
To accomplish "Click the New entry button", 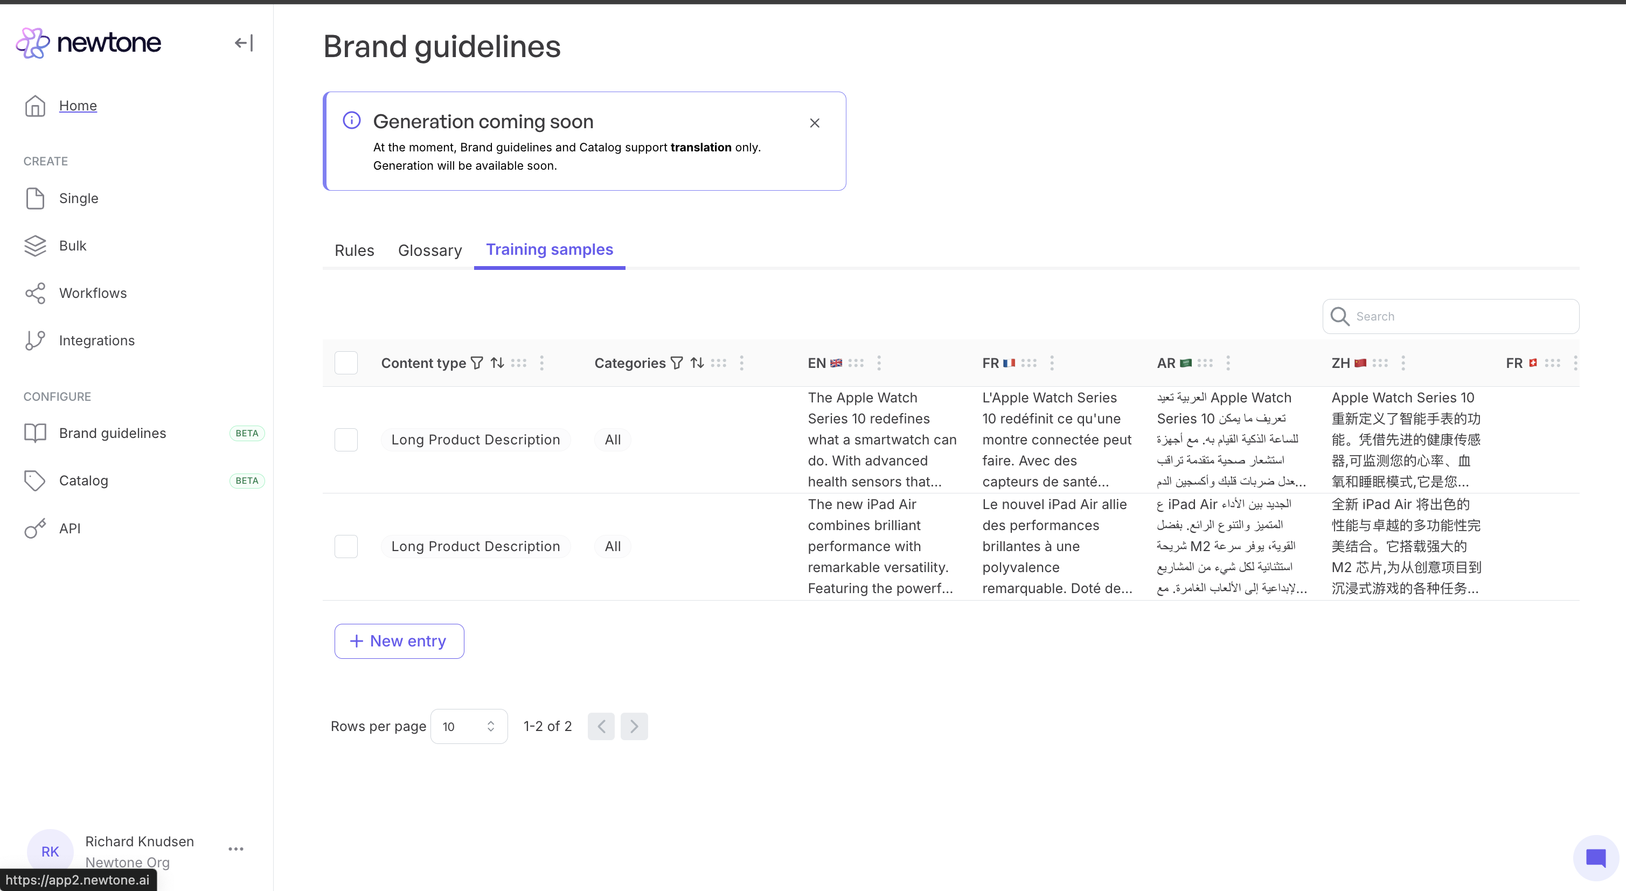I will [x=398, y=641].
